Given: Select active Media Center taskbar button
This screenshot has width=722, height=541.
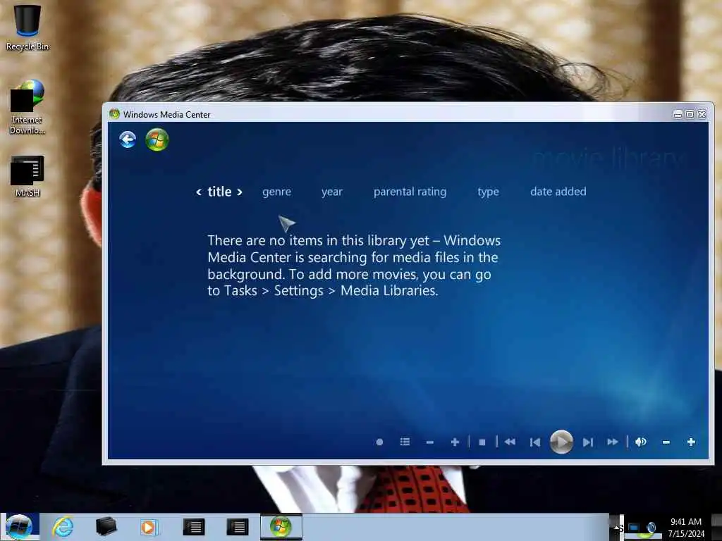Looking at the screenshot, I should click(x=281, y=527).
